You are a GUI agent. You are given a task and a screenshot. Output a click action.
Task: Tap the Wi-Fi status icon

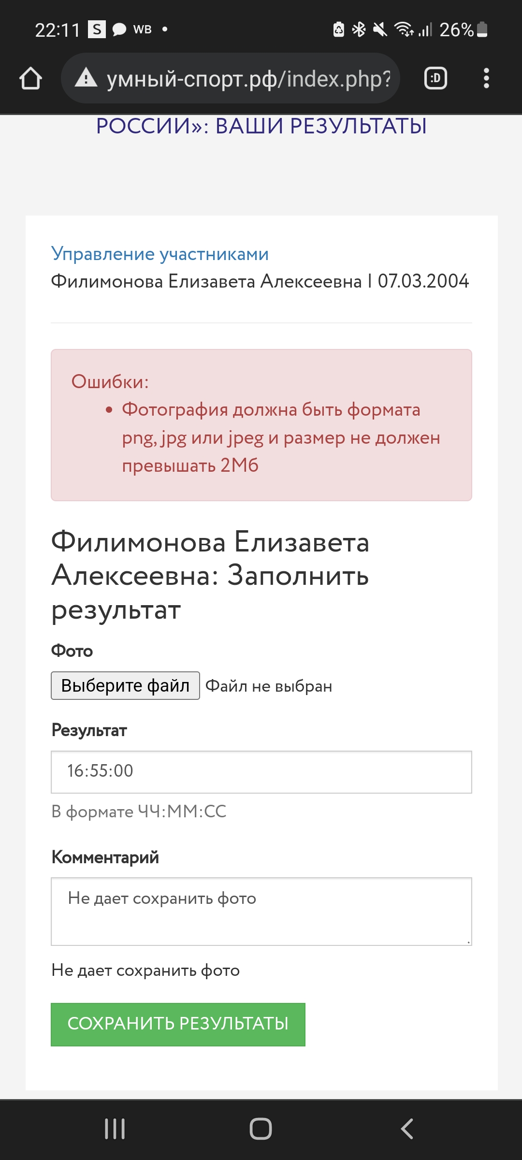[x=404, y=29]
